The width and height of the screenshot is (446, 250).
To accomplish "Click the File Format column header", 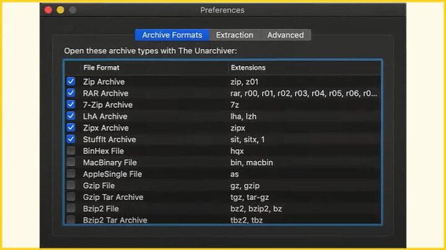I will (x=101, y=68).
